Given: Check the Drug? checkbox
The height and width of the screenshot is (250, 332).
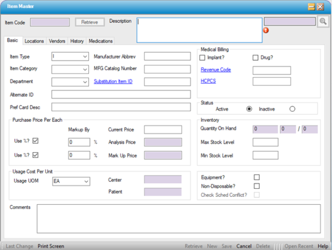Looking at the screenshot, I should coord(256,58).
